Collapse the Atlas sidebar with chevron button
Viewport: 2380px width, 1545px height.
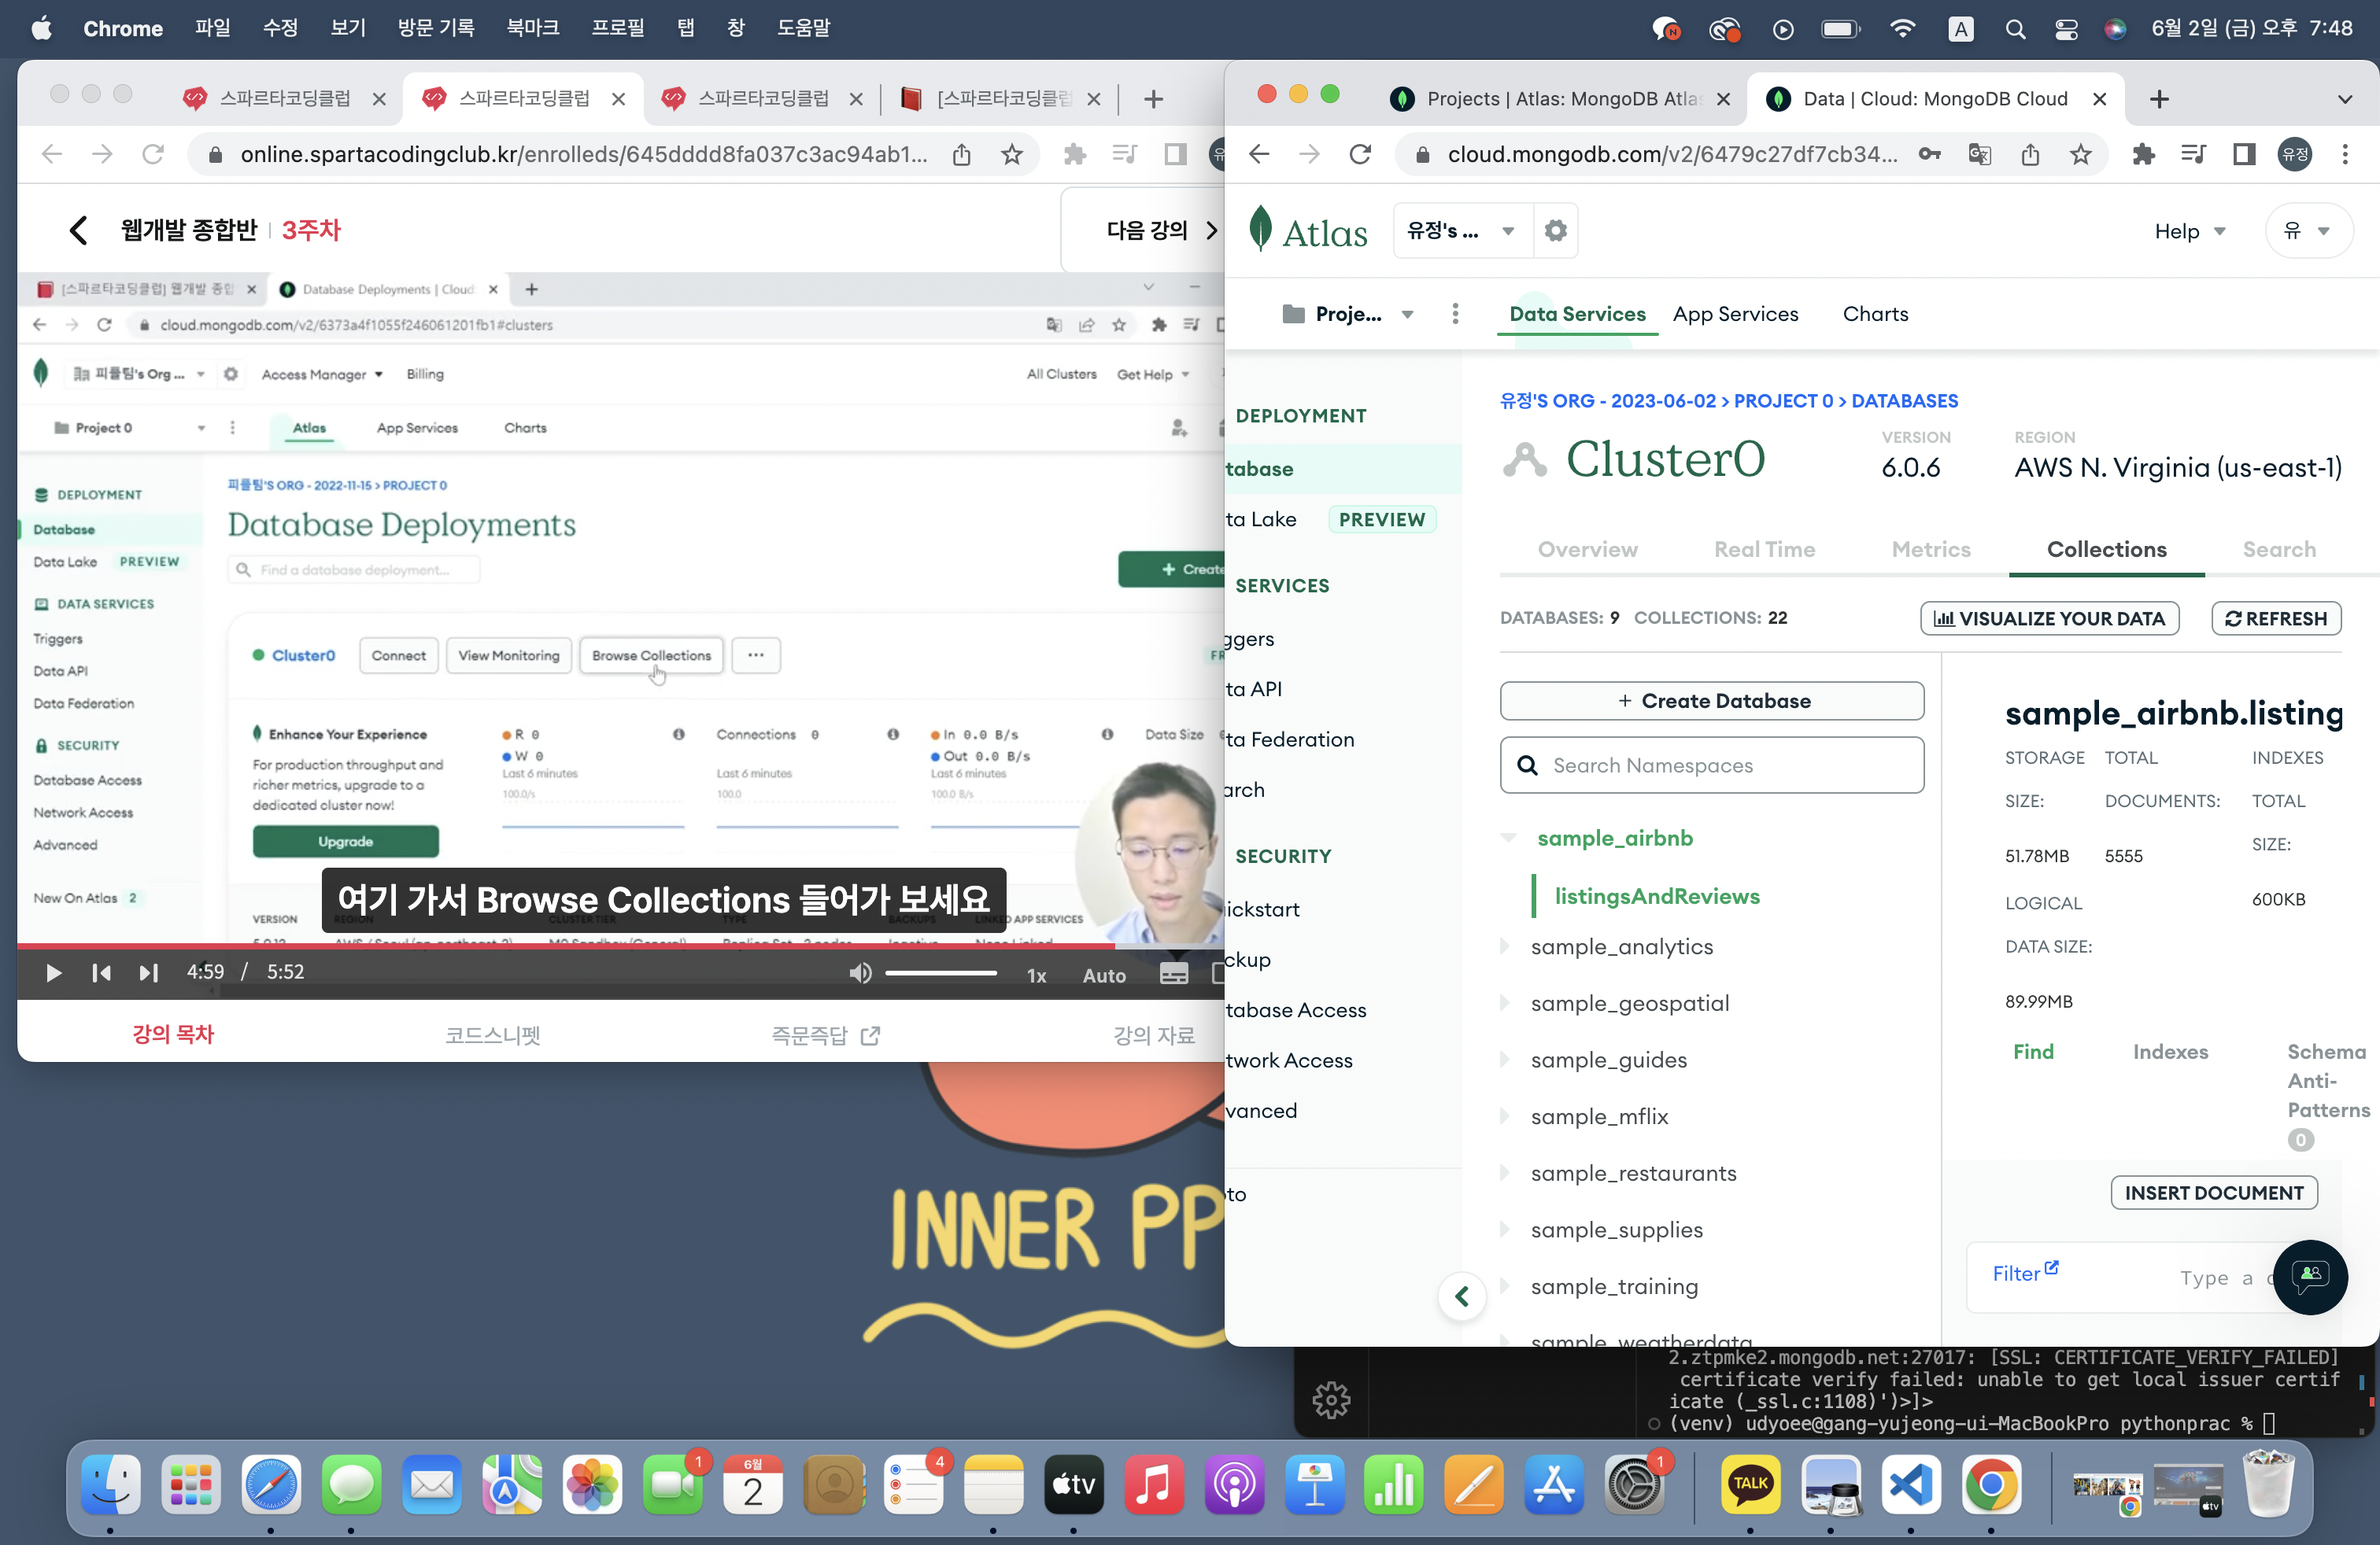coord(1461,1296)
